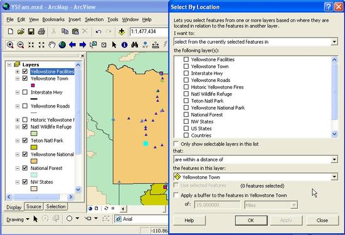345x235 pixels.
Task: Open the 'are within a distance of' dropdown
Action: pos(334,159)
